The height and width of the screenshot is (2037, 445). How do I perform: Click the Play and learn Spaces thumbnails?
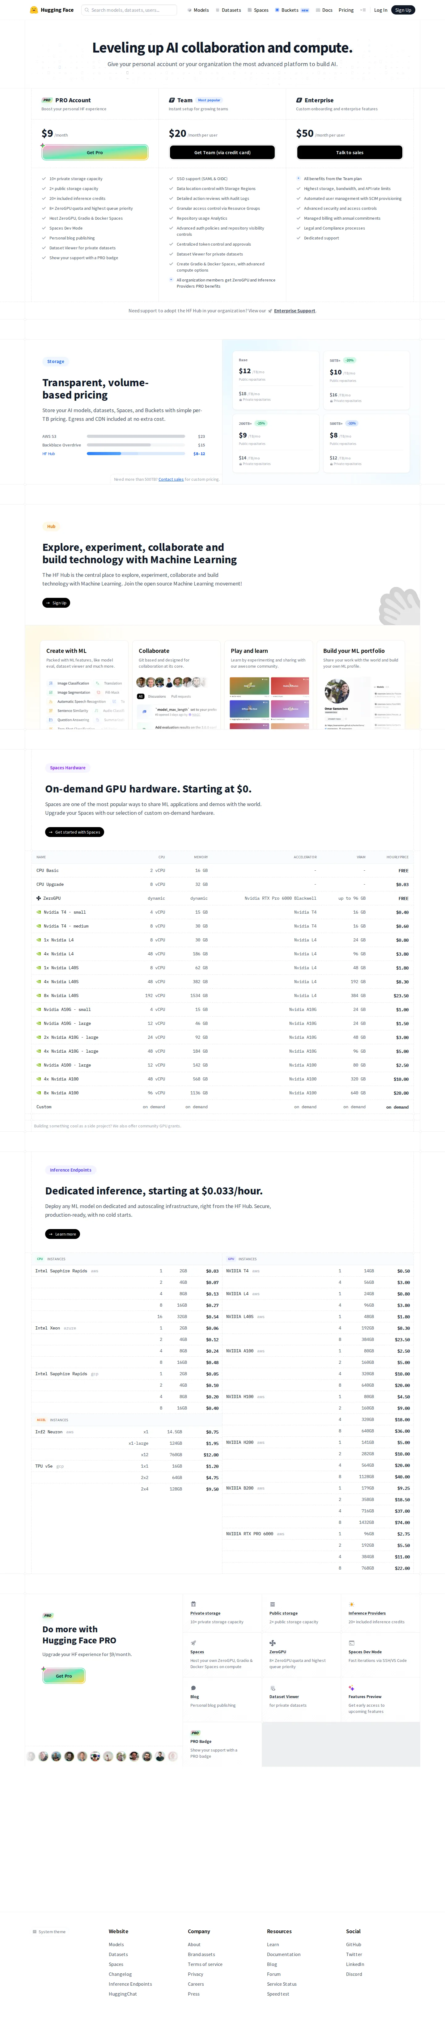269,702
